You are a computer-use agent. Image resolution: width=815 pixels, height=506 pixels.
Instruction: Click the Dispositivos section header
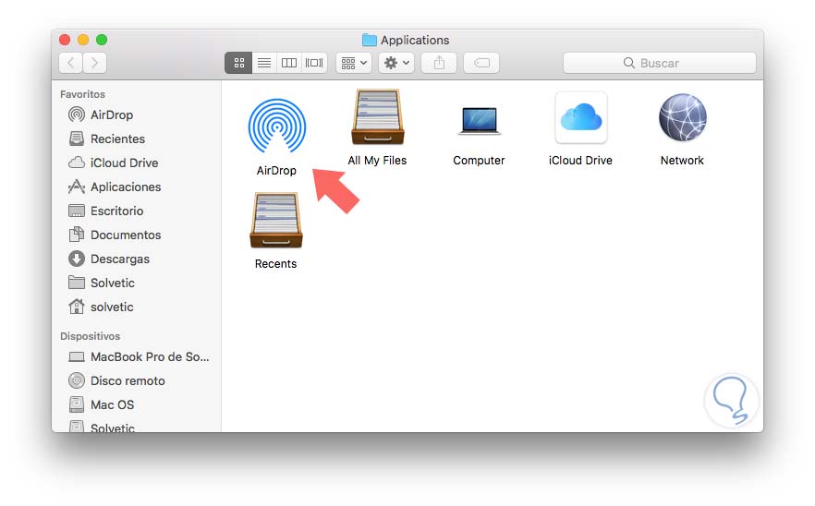pyautogui.click(x=90, y=336)
